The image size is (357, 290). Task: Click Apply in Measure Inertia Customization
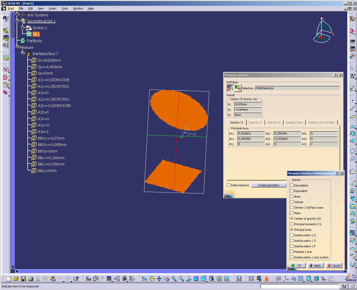pos(315,266)
